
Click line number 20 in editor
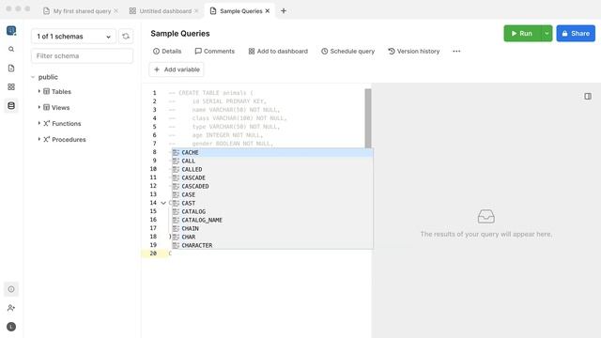[x=153, y=253]
